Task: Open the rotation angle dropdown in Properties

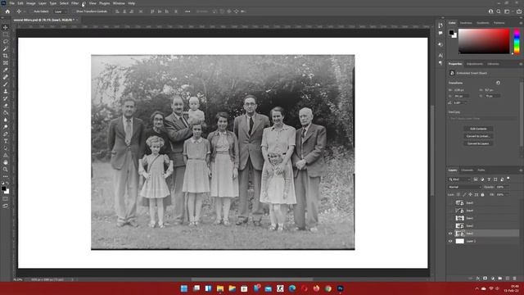Action: pos(465,103)
